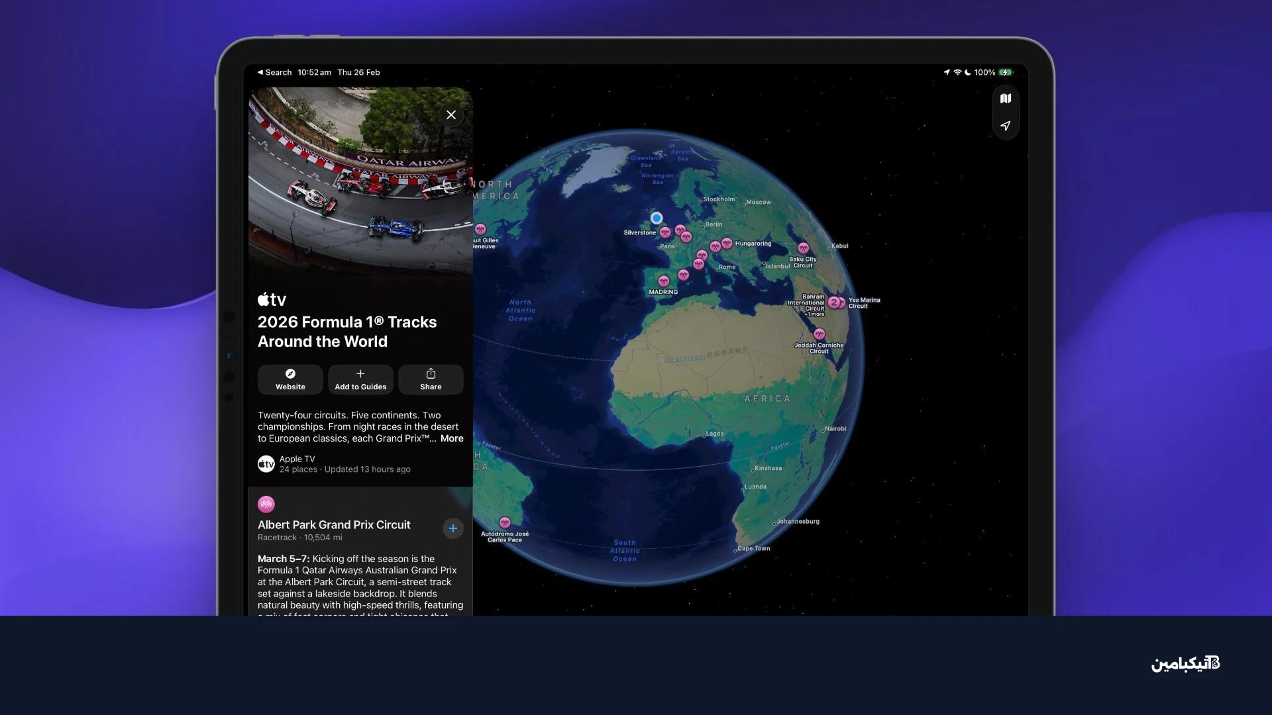1272x715 pixels.
Task: Add Albert Park circuit using the plus button
Action: 452,528
